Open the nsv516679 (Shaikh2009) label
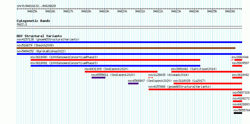 [x=35, y=45]
